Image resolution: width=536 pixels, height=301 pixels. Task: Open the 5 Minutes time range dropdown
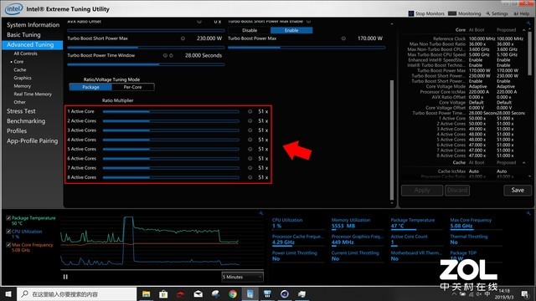(242, 277)
